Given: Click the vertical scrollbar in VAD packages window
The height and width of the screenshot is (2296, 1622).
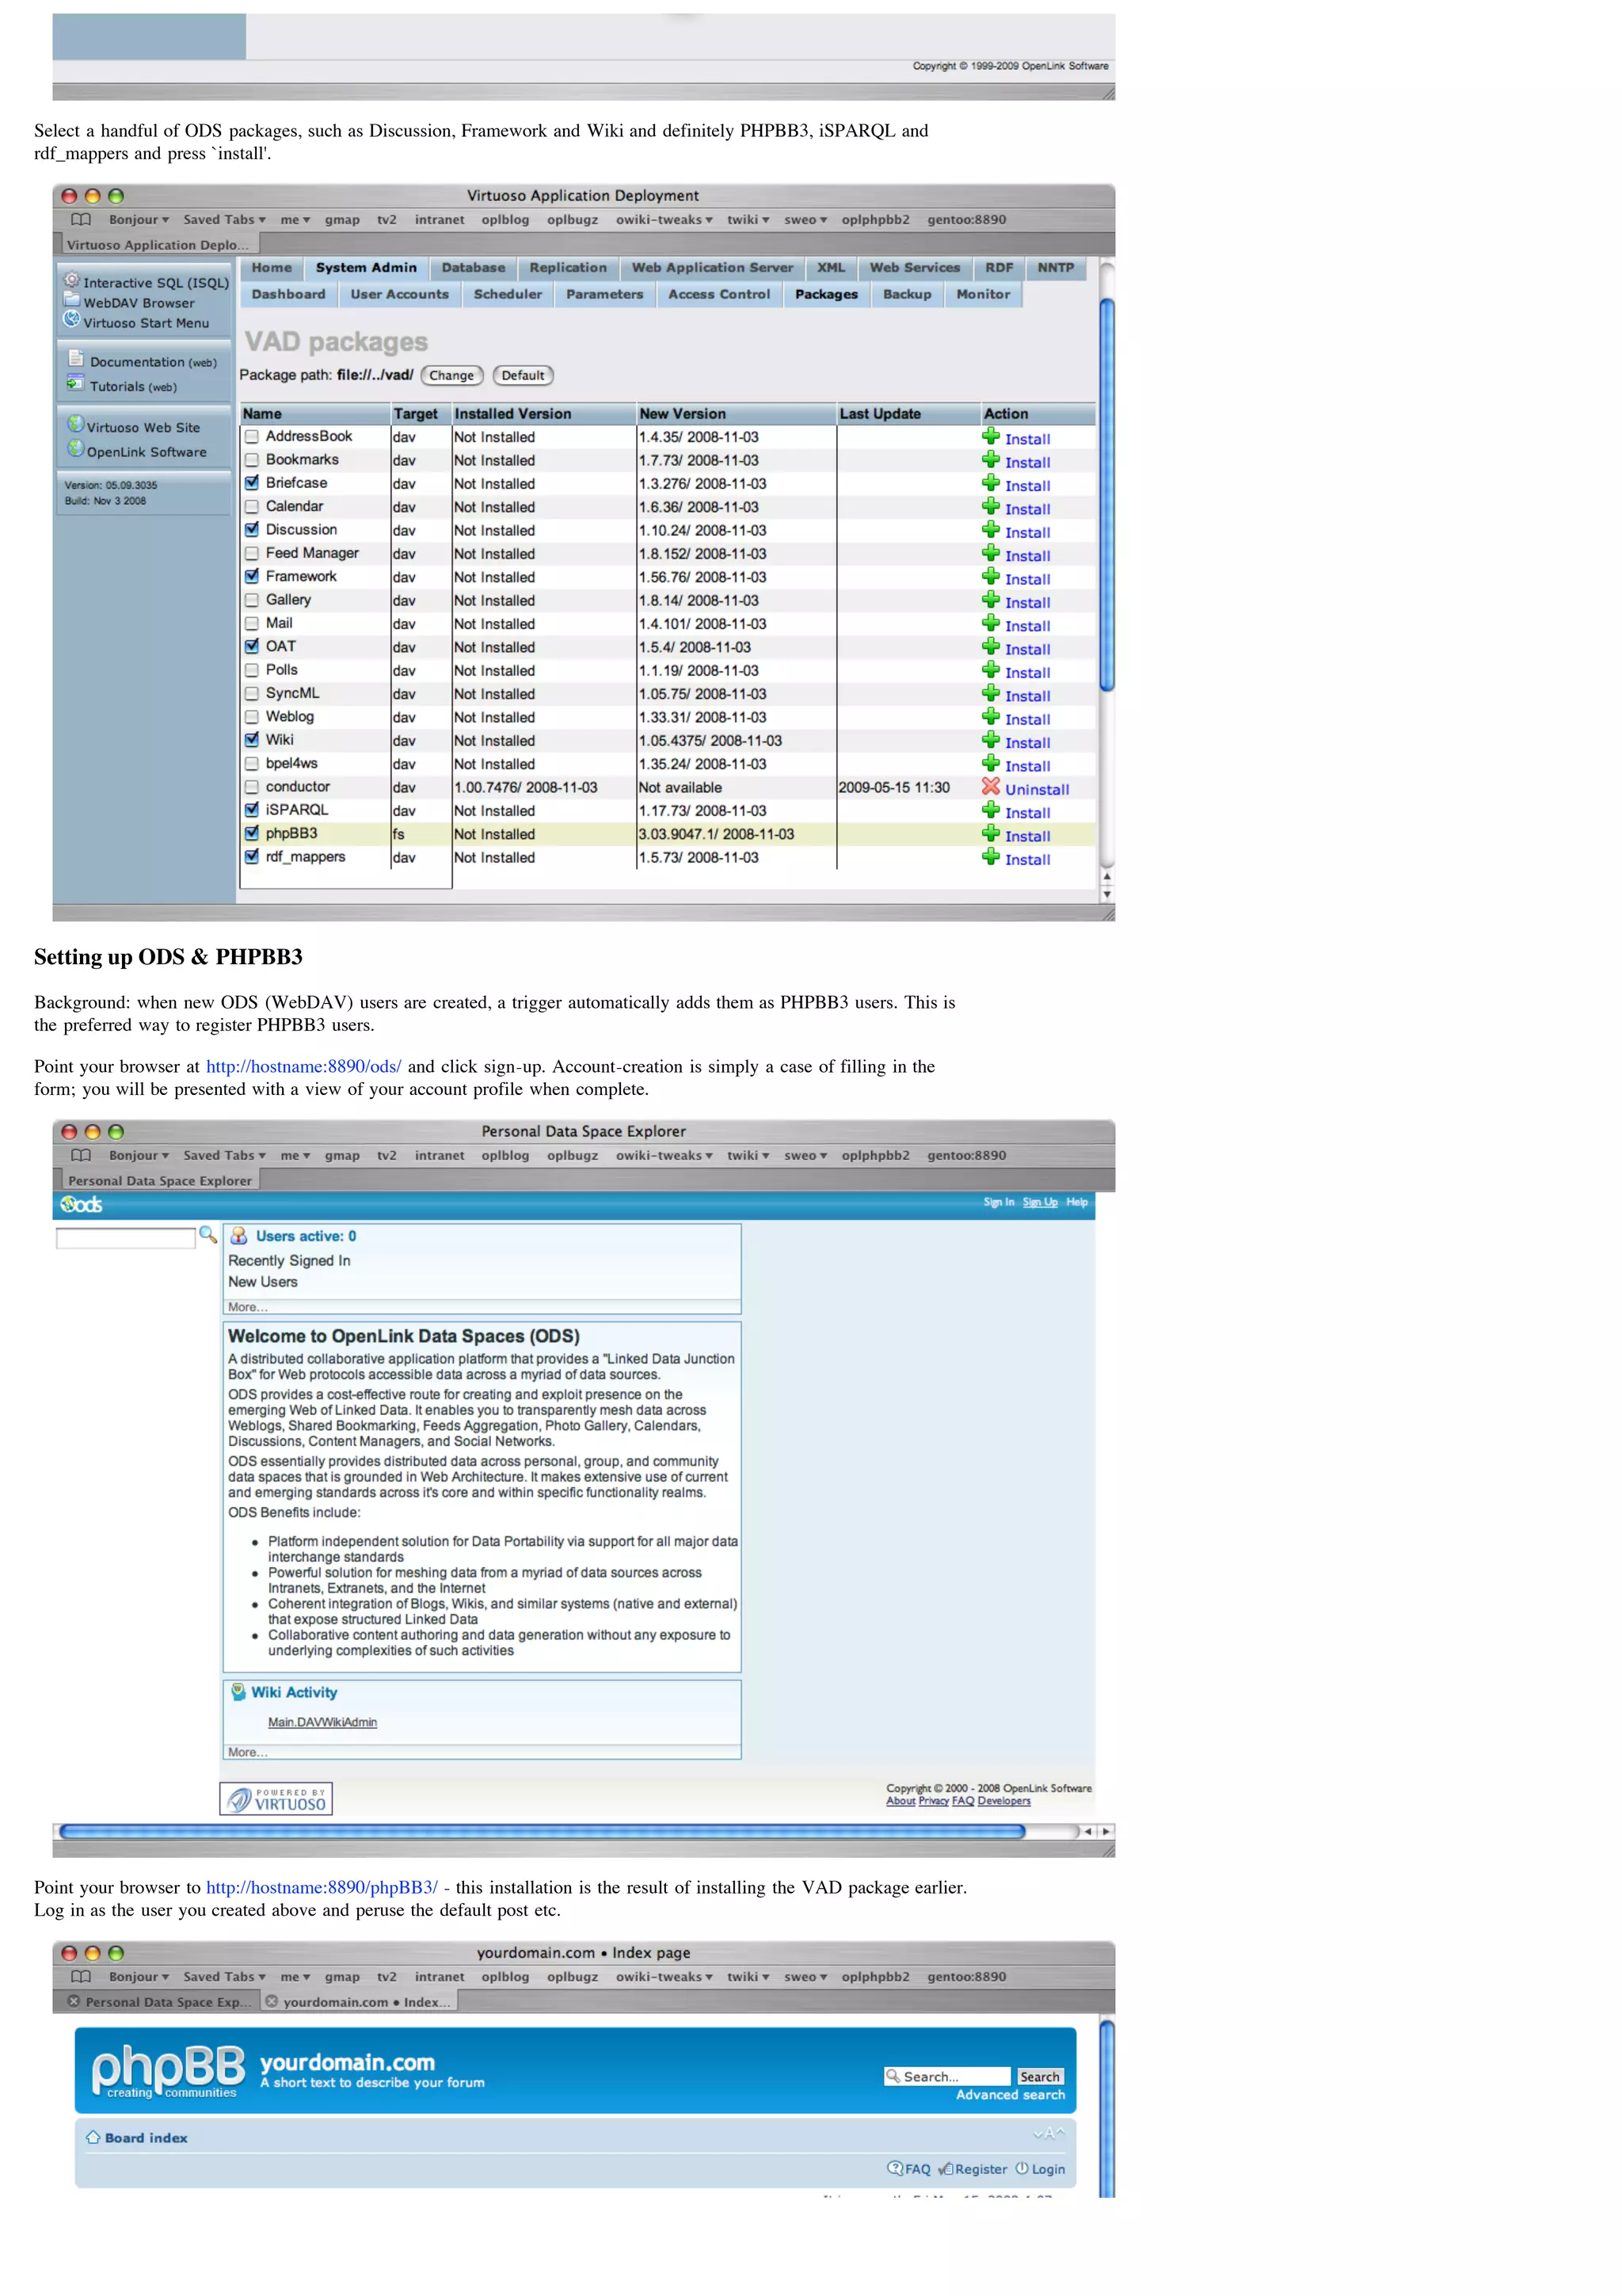Looking at the screenshot, I should click(x=1106, y=495).
